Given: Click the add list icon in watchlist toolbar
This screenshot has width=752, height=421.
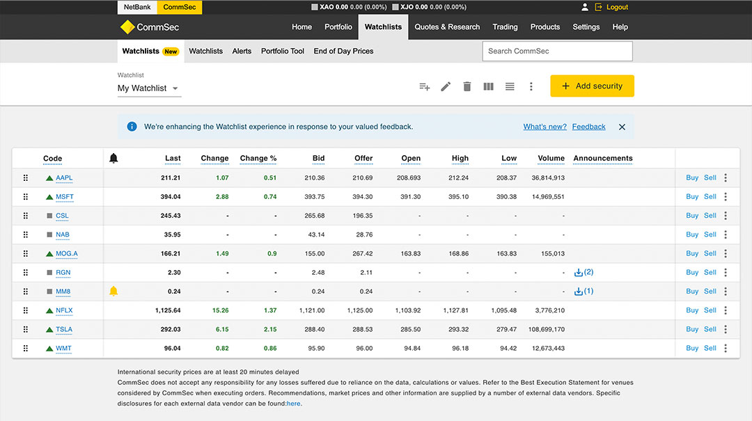Looking at the screenshot, I should click(425, 87).
